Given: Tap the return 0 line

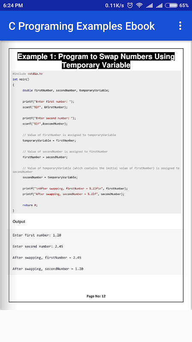Looking at the screenshot, I should 30,205.
